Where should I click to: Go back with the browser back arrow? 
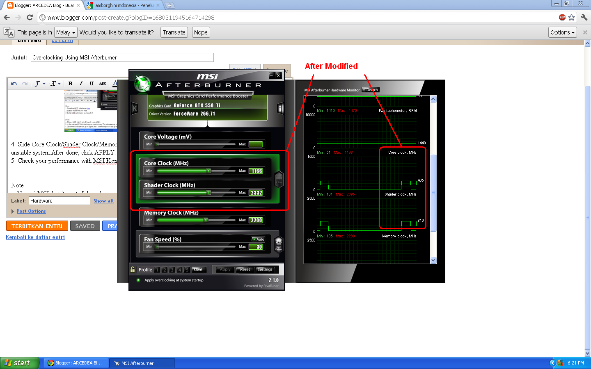[x=7, y=17]
